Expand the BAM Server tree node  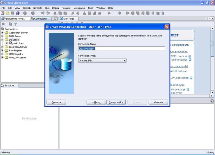click(2, 36)
